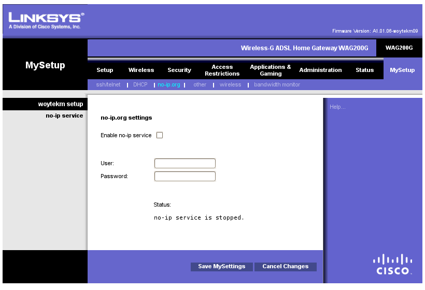Go to the DHCP sub-page
This screenshot has width=425, height=290.
point(140,84)
